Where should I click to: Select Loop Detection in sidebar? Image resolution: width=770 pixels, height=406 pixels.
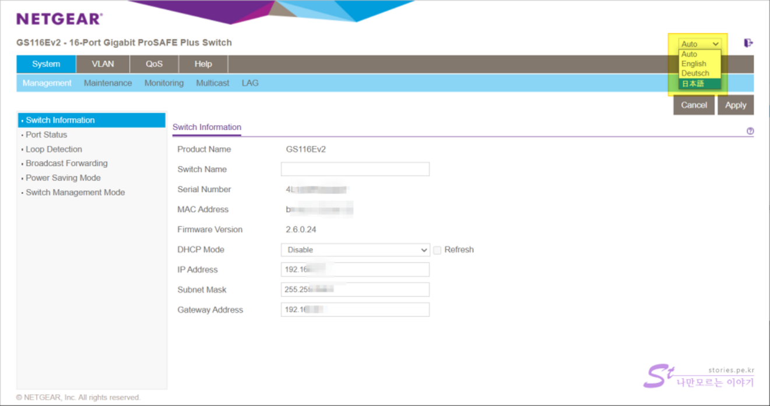(54, 149)
